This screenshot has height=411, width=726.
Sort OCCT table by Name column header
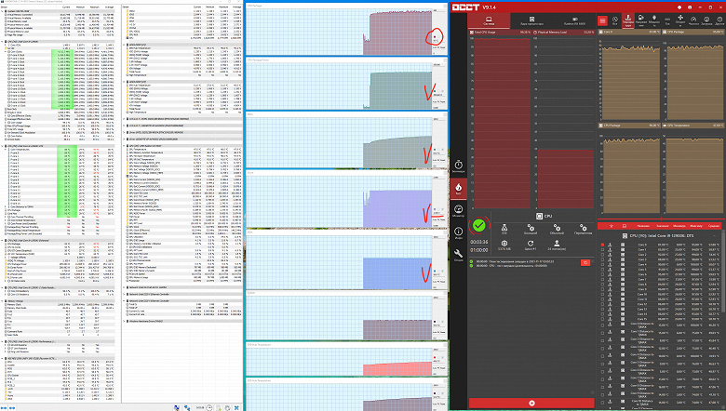click(642, 226)
